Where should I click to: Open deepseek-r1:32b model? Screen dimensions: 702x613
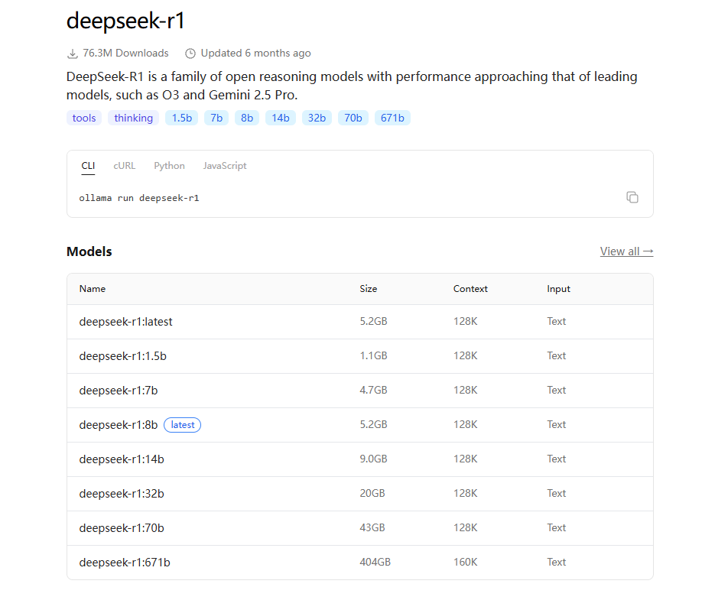tap(122, 494)
